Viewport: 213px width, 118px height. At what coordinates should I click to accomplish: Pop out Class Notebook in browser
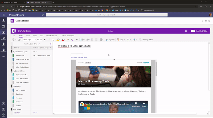pyautogui.click(x=209, y=21)
